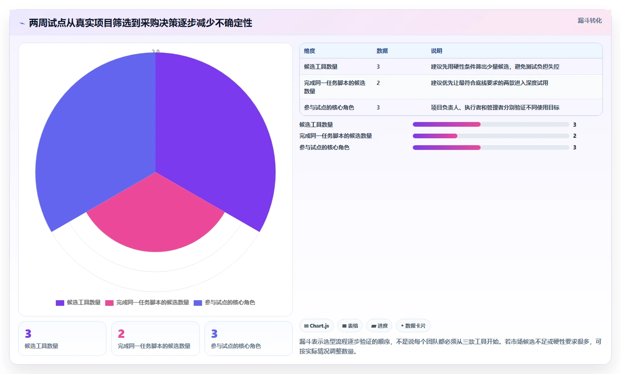Image resolution: width=621 pixels, height=374 pixels.
Task: Click the description starting 建议优先让最符合底线要求
Action: coord(489,83)
